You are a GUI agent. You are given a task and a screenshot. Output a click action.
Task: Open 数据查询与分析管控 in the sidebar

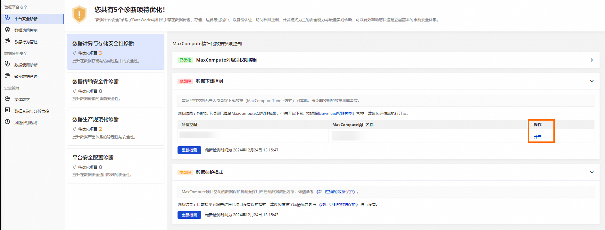(32, 111)
